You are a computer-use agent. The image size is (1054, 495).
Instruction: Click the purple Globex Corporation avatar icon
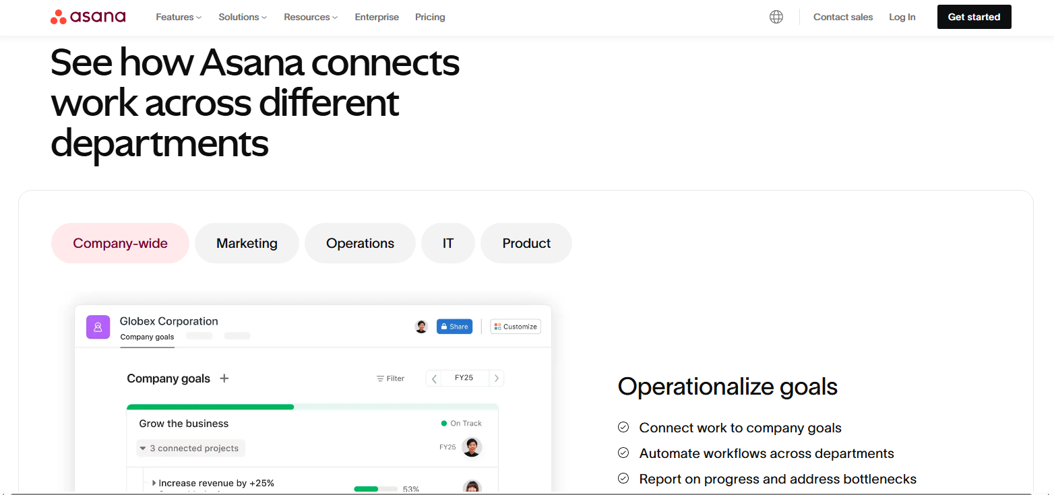point(98,327)
